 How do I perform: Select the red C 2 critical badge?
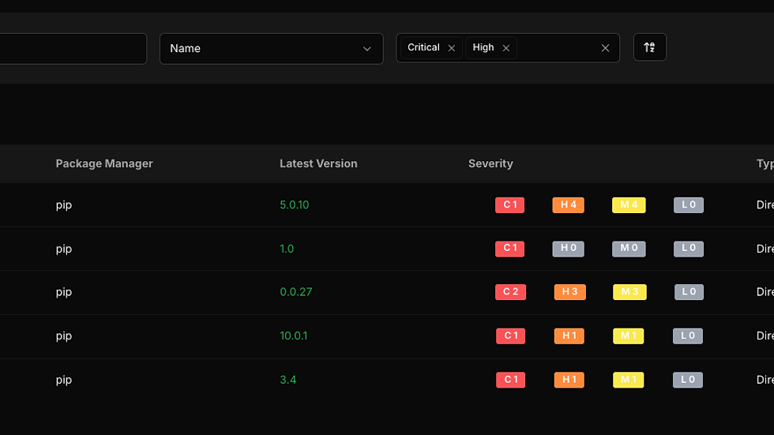[x=510, y=292]
